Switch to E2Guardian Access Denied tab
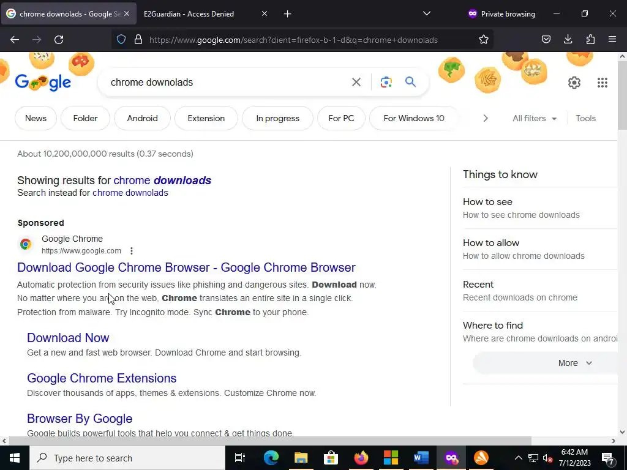The image size is (627, 470). click(x=200, y=14)
